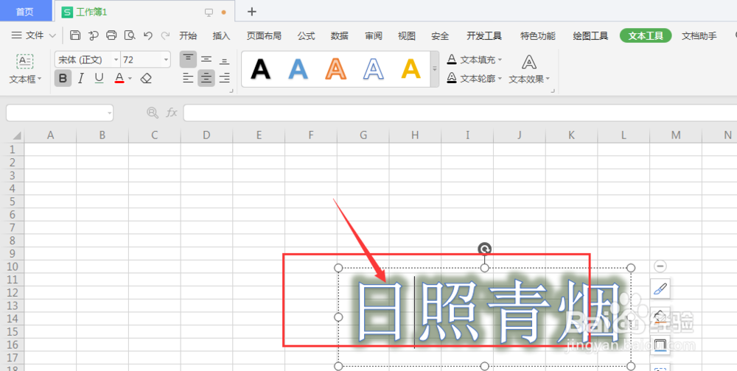Switch to the 文档助手 tab
Image resolution: width=737 pixels, height=371 pixels.
pos(699,35)
